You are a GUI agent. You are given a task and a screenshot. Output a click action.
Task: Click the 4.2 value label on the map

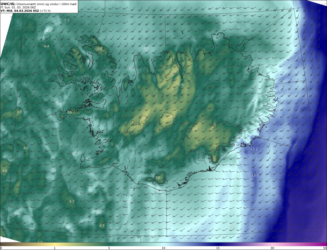click(x=102, y=225)
